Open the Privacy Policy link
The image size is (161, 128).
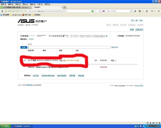coord(139,85)
